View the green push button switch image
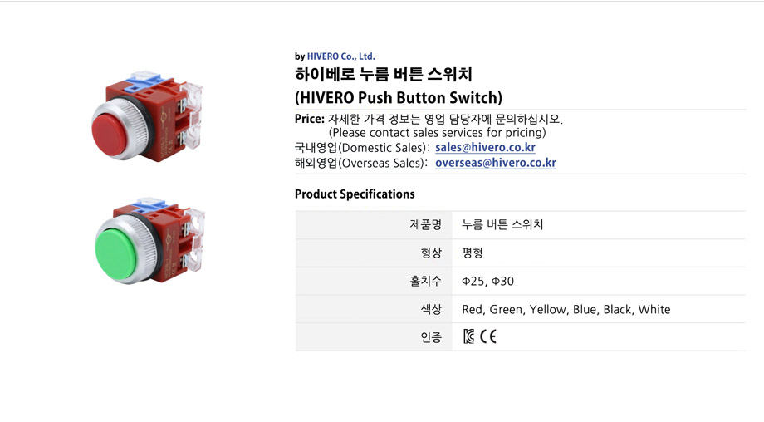The image size is (764, 422). (149, 241)
